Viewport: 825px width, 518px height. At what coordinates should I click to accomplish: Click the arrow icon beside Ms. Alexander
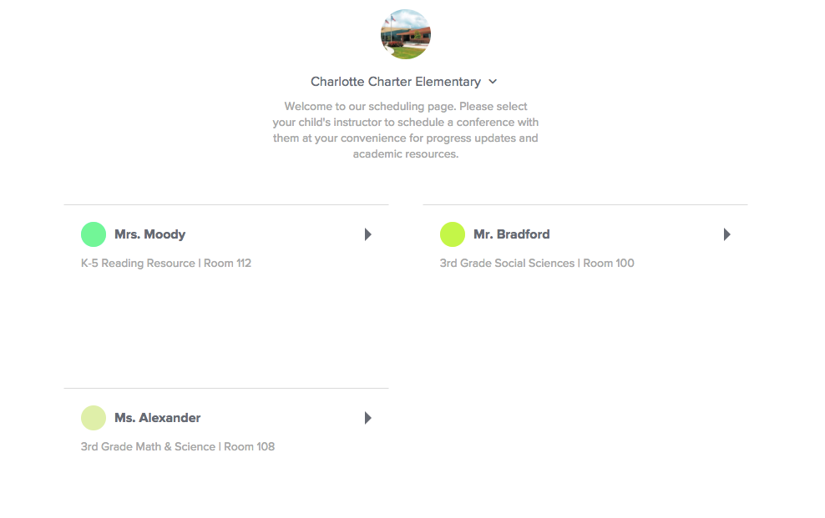tap(368, 418)
